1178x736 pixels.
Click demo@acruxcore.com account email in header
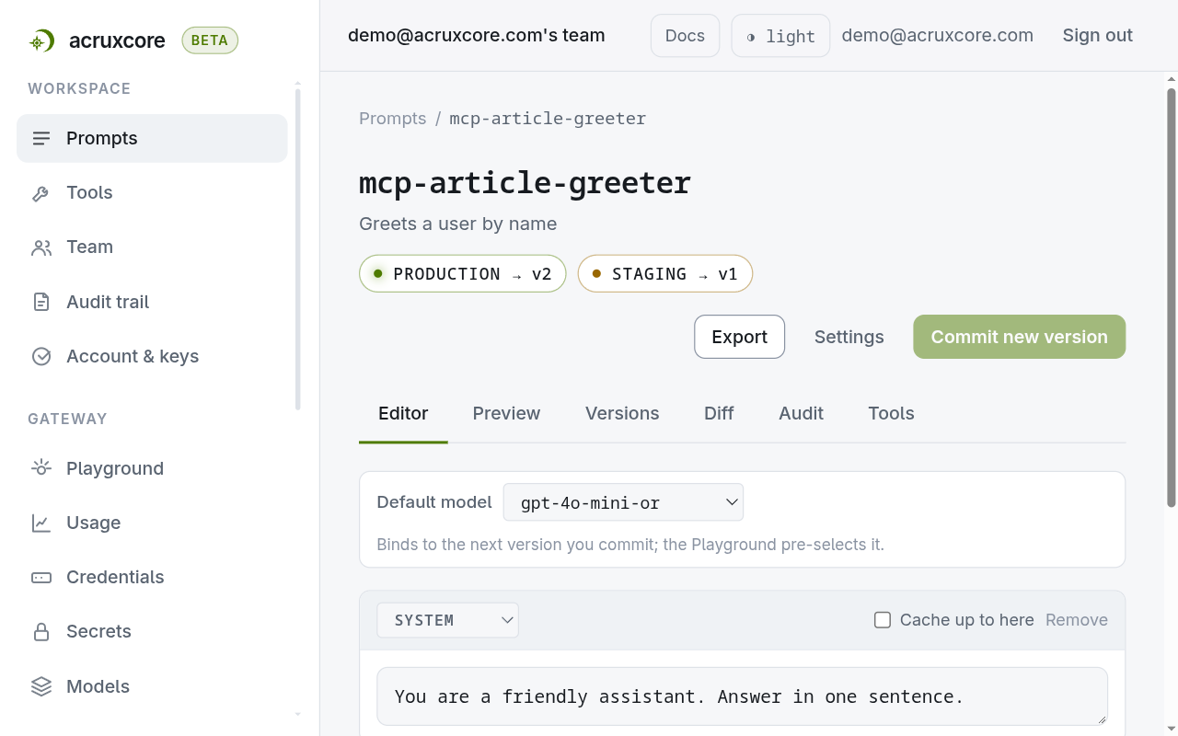click(x=937, y=35)
